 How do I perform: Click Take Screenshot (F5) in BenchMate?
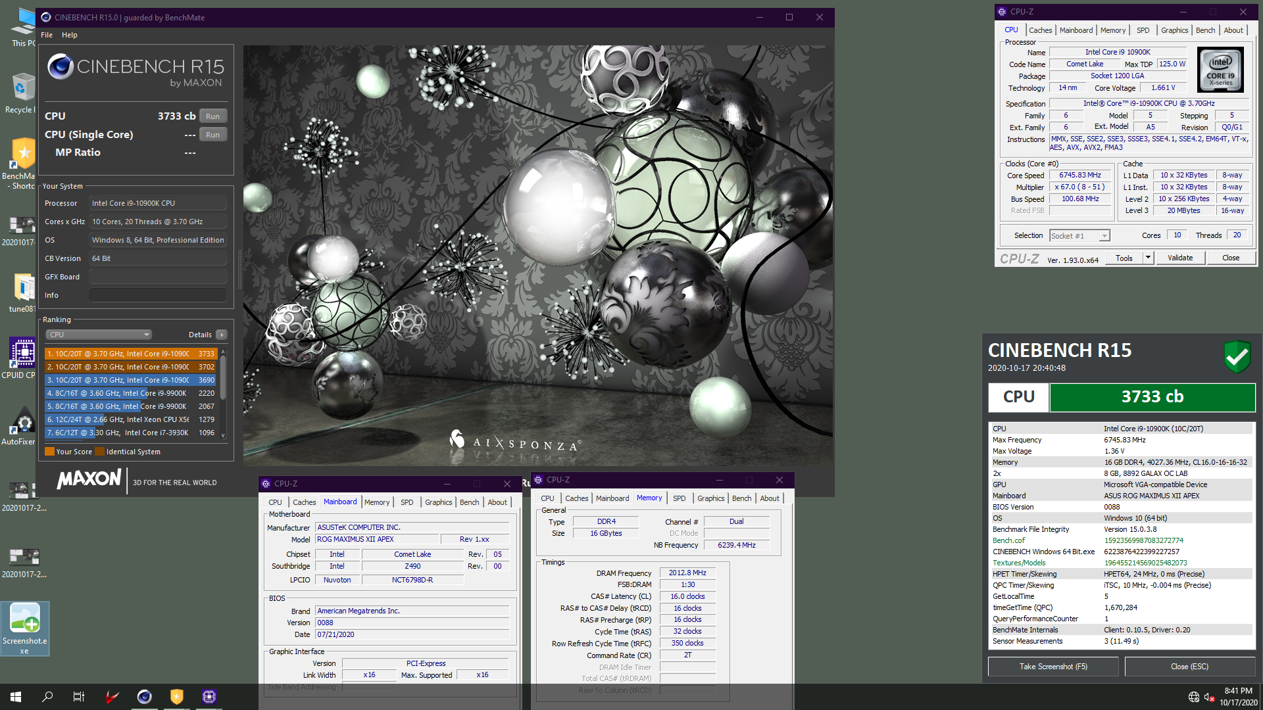(1053, 667)
